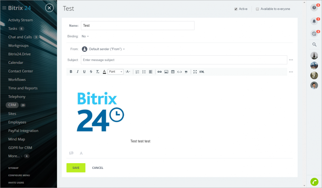Open Mind Map

pos(17,139)
